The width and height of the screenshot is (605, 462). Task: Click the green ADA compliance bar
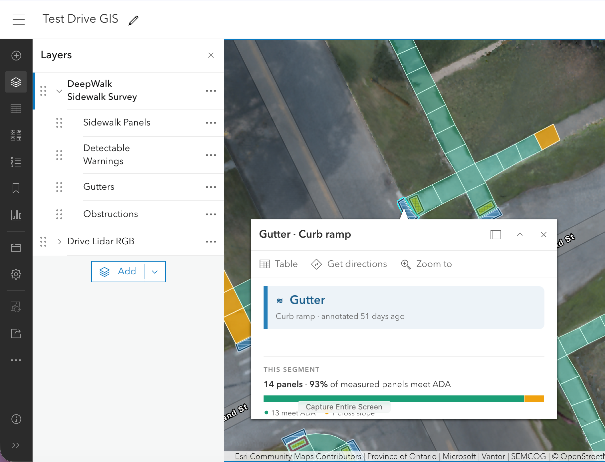click(x=394, y=399)
